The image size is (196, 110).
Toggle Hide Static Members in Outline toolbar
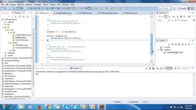coord(183,44)
